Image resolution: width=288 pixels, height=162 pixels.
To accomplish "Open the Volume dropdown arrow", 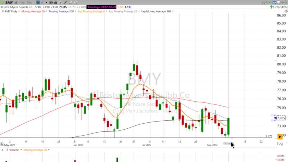I will click(21, 150).
